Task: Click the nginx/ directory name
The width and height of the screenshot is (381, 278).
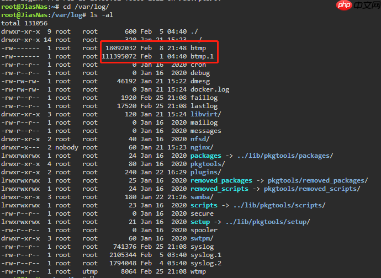Action: coord(202,147)
